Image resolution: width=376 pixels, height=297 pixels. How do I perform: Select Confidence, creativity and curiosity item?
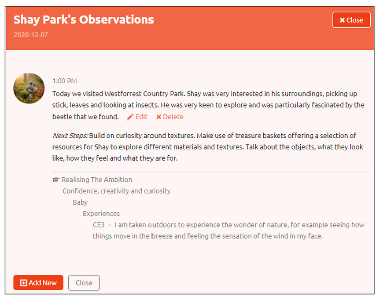[x=117, y=191]
